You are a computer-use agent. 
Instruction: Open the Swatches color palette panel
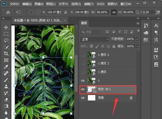(146, 40)
